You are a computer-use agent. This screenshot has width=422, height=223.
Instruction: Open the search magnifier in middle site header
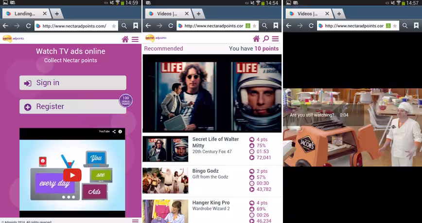coord(265,39)
